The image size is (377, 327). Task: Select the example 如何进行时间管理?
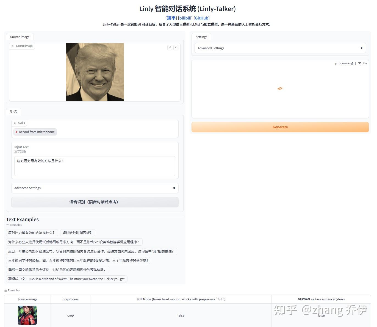click(77, 232)
